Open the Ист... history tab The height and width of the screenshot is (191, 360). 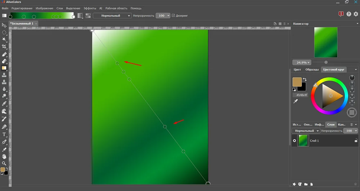297,124
